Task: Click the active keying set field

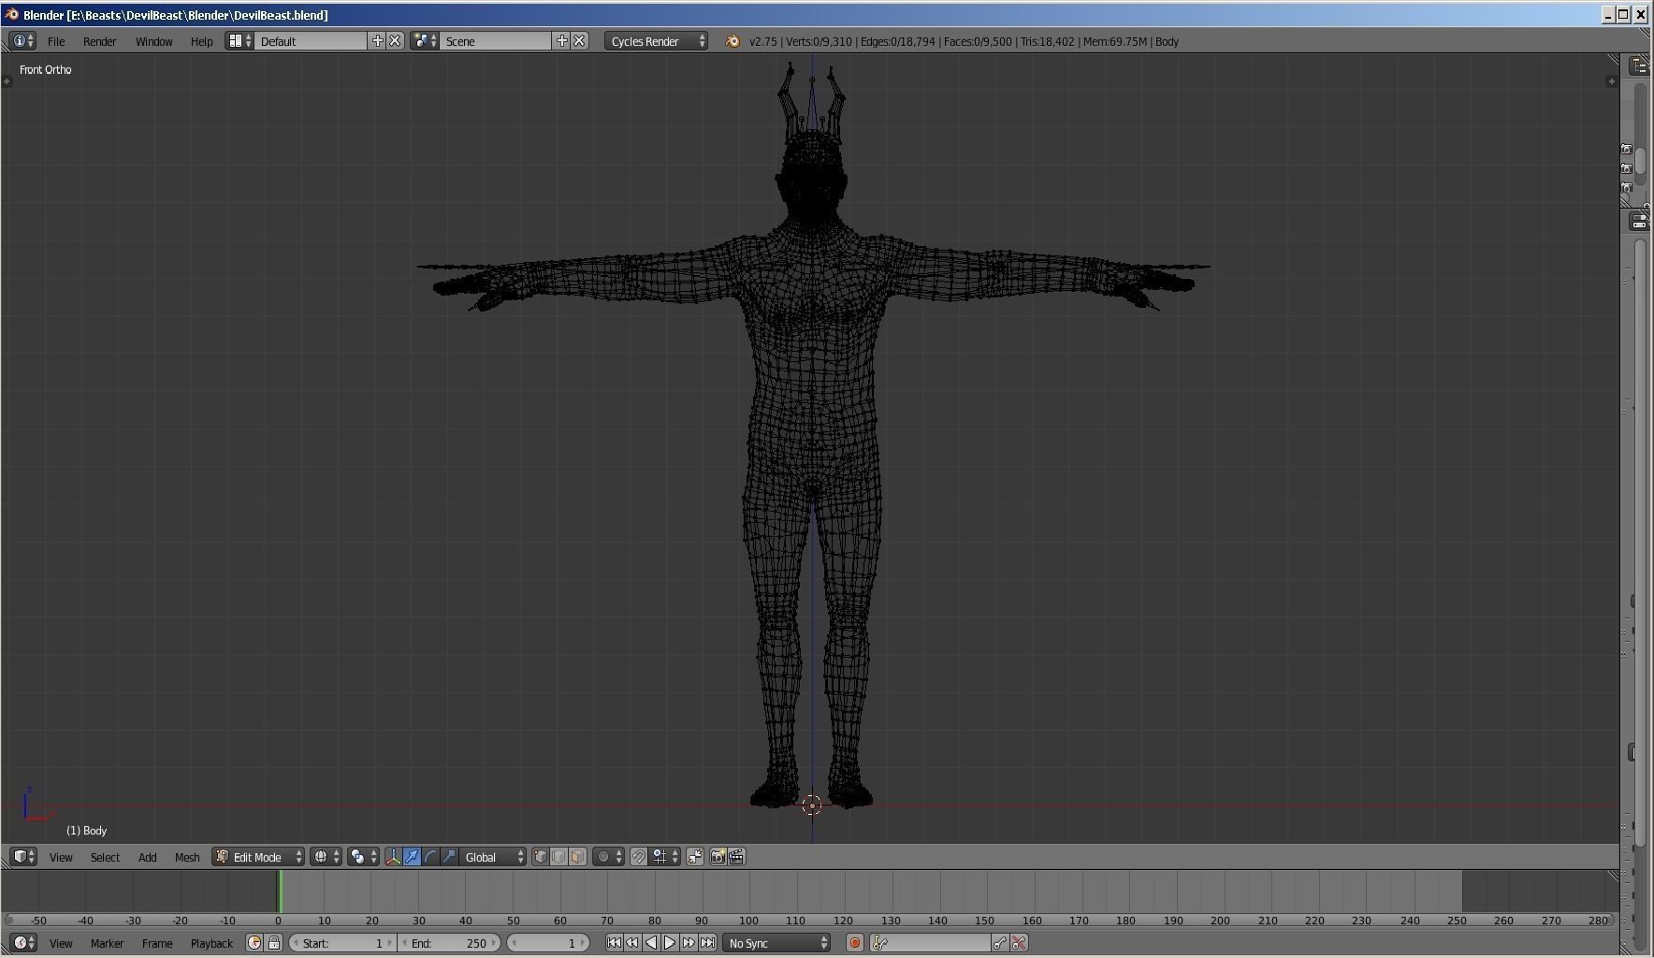Action: pos(930,943)
